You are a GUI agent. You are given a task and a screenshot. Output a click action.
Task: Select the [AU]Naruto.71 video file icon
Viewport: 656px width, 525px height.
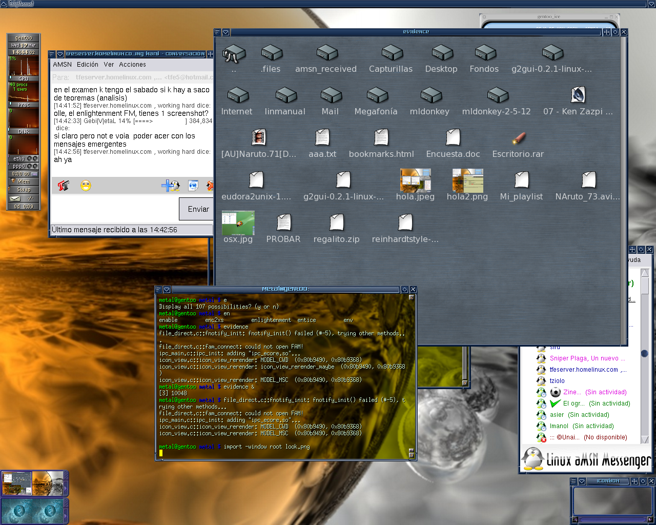pos(259,137)
